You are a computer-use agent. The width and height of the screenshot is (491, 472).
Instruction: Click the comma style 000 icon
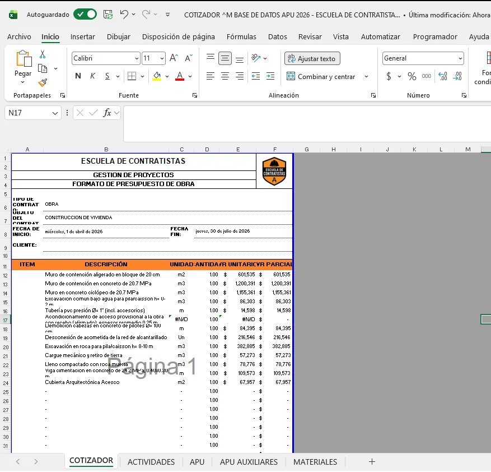[x=427, y=76]
